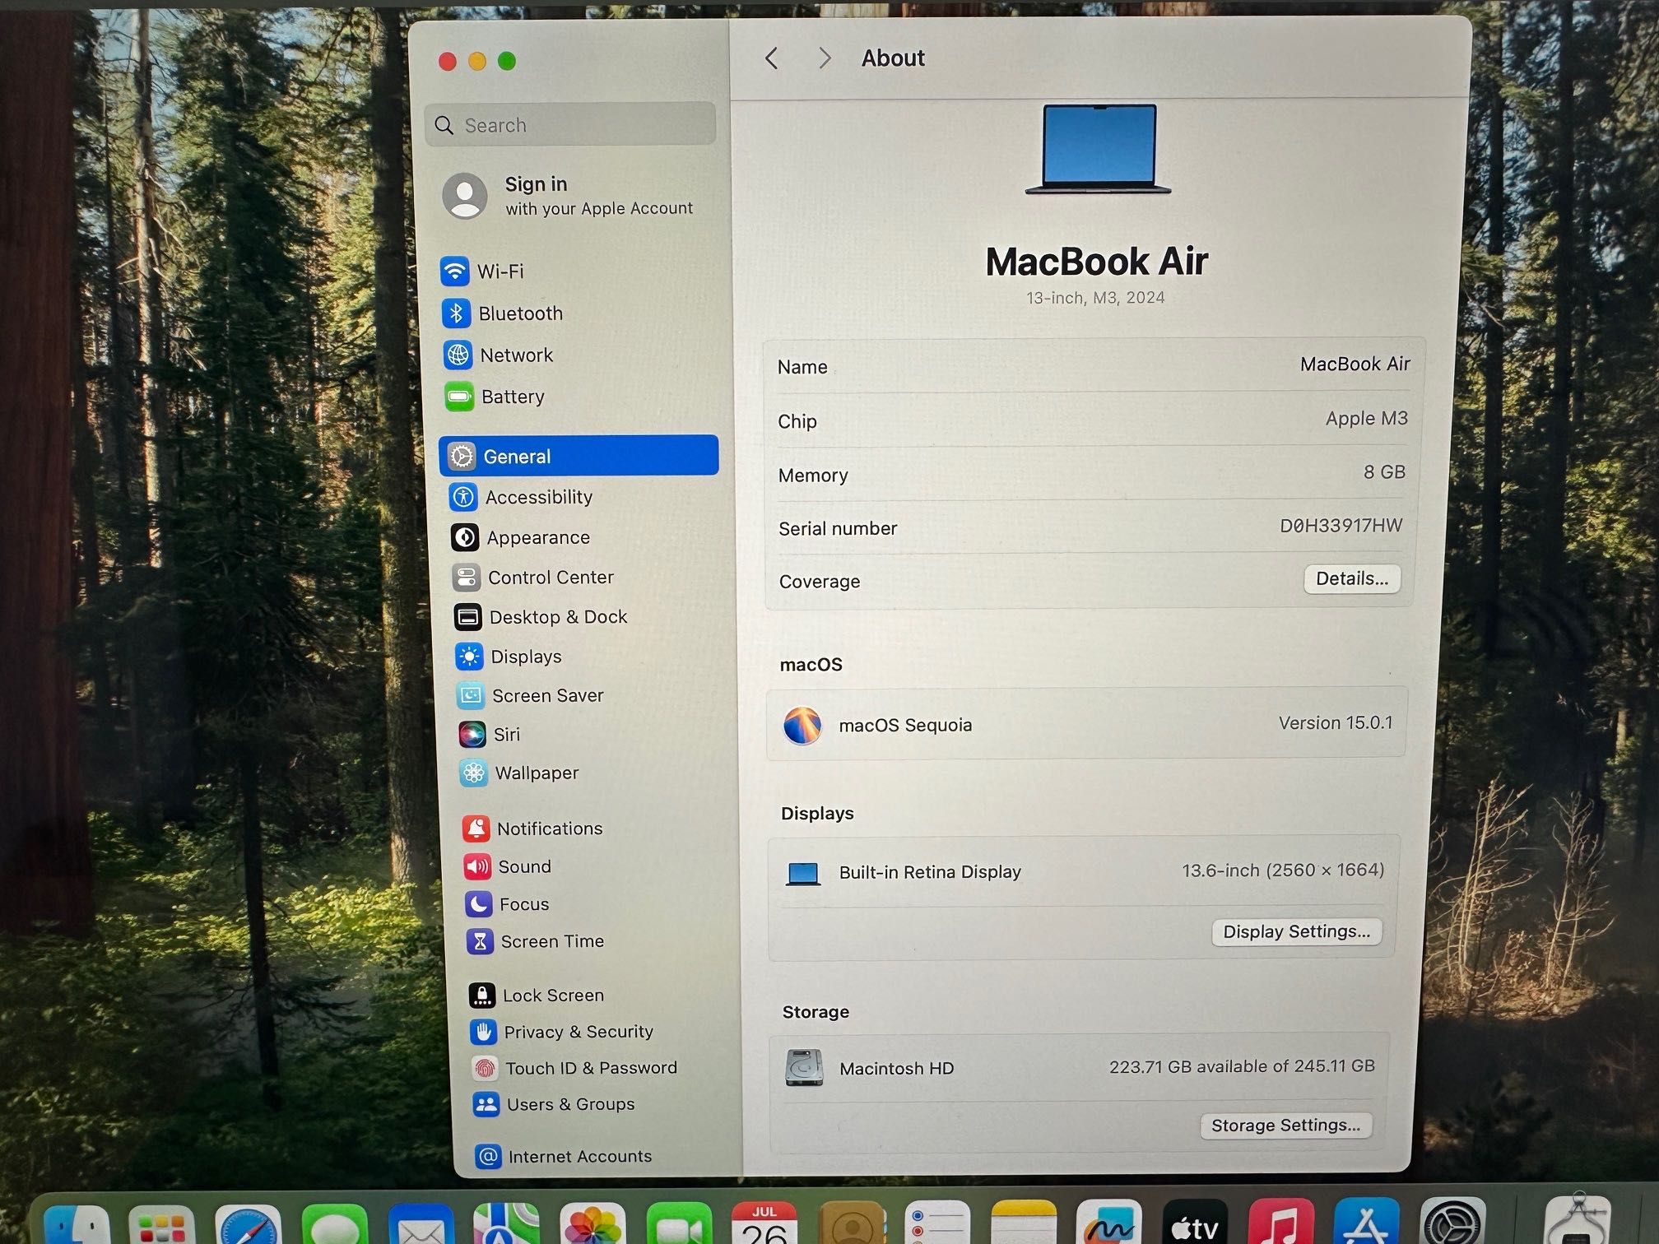The height and width of the screenshot is (1244, 1659).
Task: Open Siri settings
Action: [x=490, y=734]
